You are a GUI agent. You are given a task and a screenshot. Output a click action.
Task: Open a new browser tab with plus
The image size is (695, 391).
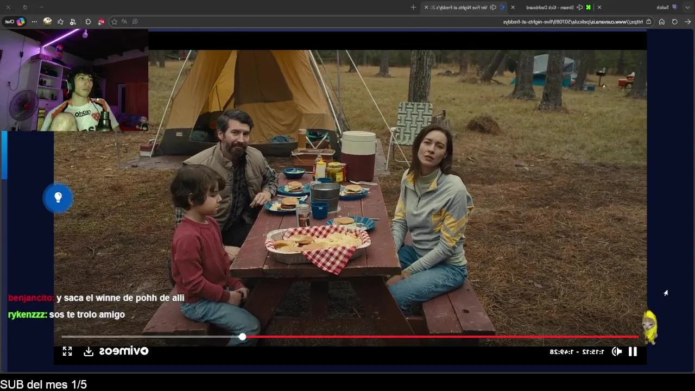click(413, 7)
